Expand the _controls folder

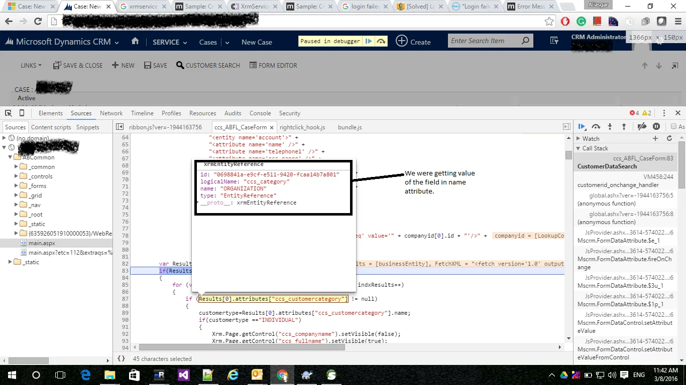pos(17,176)
